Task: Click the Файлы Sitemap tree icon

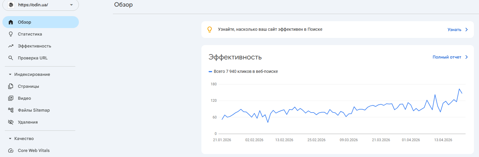Action: click(x=11, y=110)
